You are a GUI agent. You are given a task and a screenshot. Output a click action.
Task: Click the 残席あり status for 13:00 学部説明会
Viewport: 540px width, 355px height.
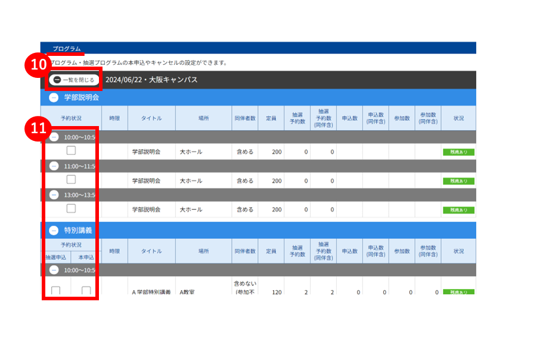(x=458, y=210)
